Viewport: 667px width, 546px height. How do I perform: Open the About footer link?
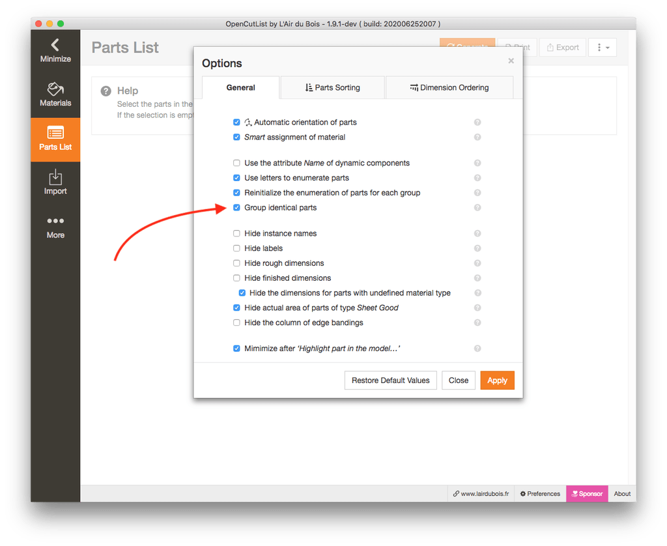coord(622,494)
